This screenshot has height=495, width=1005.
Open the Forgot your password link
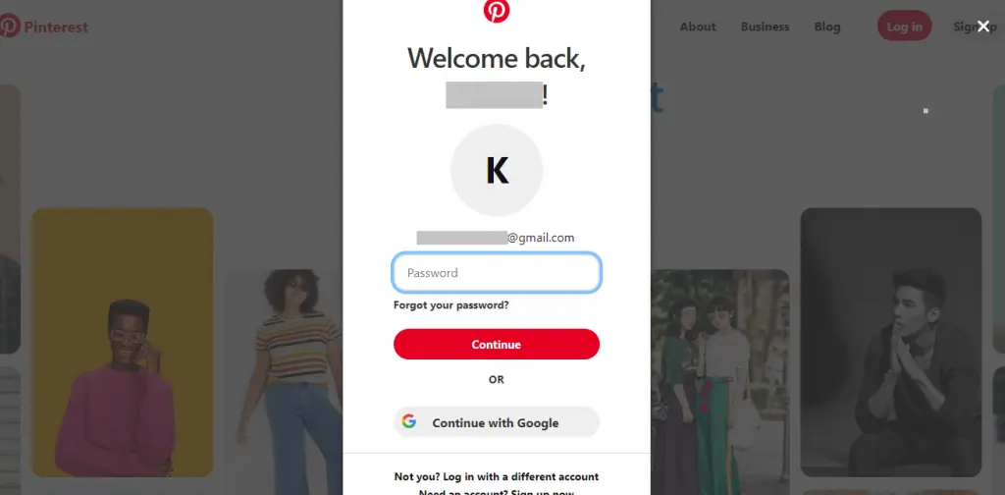pos(451,305)
